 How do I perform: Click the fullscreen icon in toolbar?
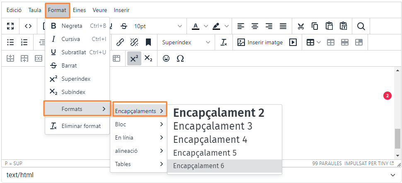11,26
